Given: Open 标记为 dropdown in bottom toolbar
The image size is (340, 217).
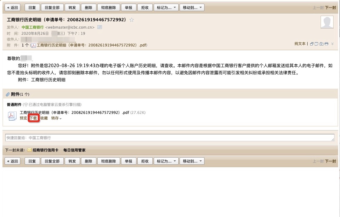Looking at the screenshot, I should tap(166, 161).
